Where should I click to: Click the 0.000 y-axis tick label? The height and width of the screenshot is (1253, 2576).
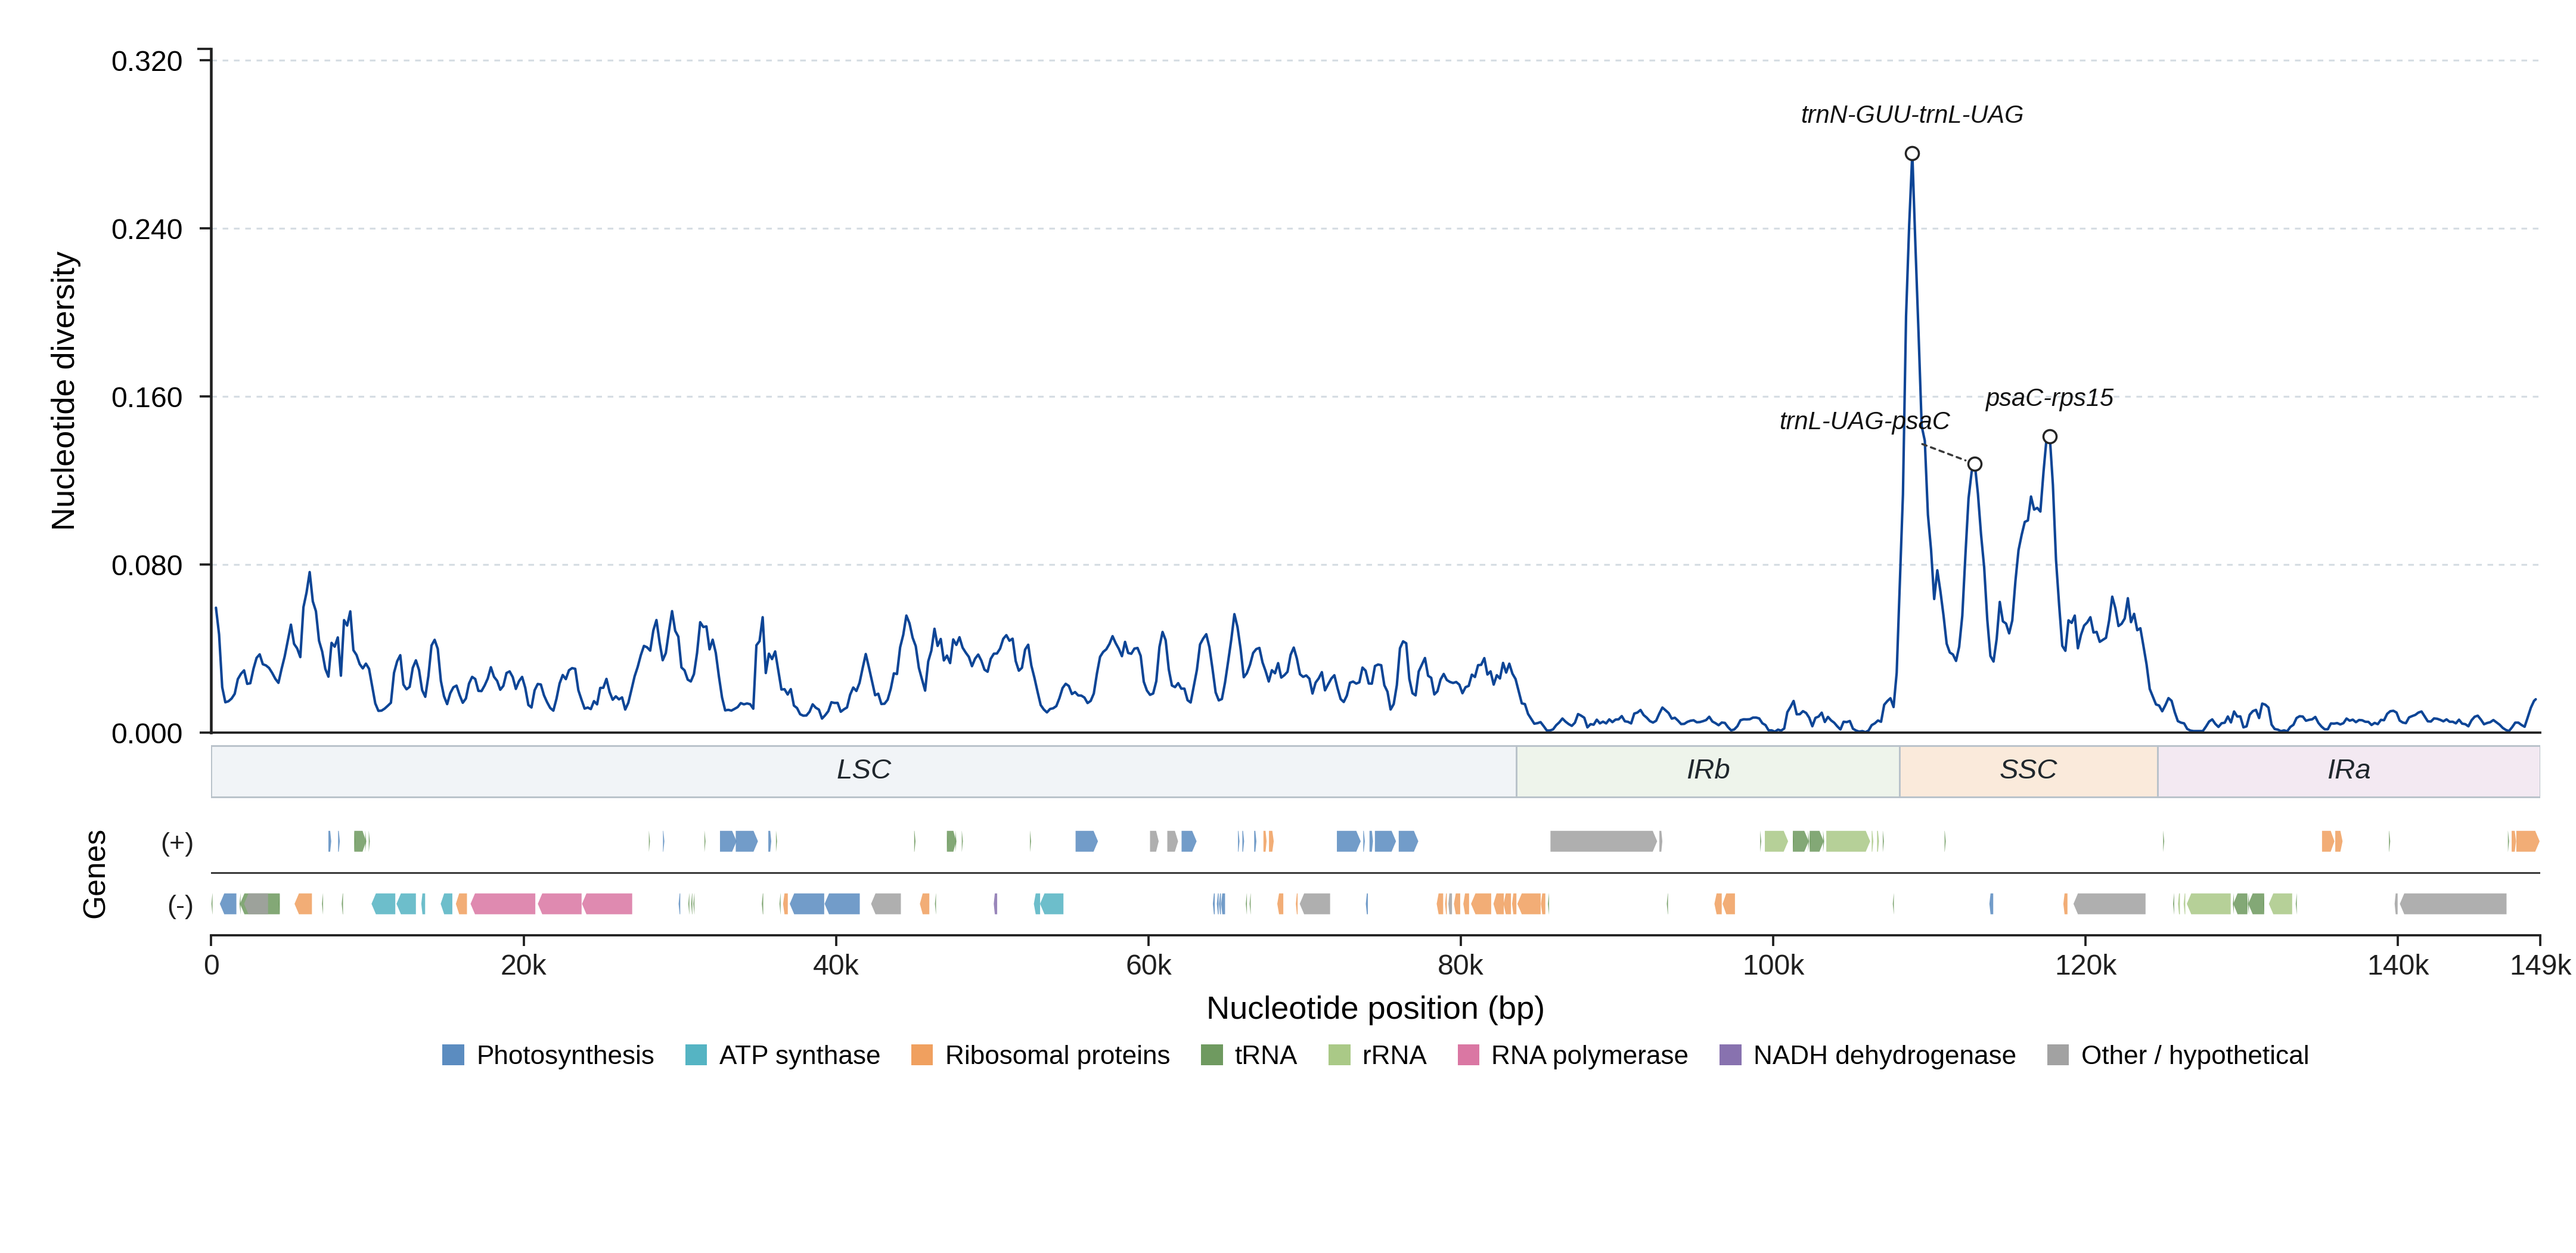147,733
